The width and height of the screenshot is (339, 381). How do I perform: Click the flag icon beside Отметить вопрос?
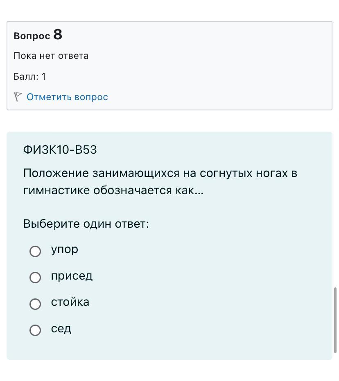18,97
